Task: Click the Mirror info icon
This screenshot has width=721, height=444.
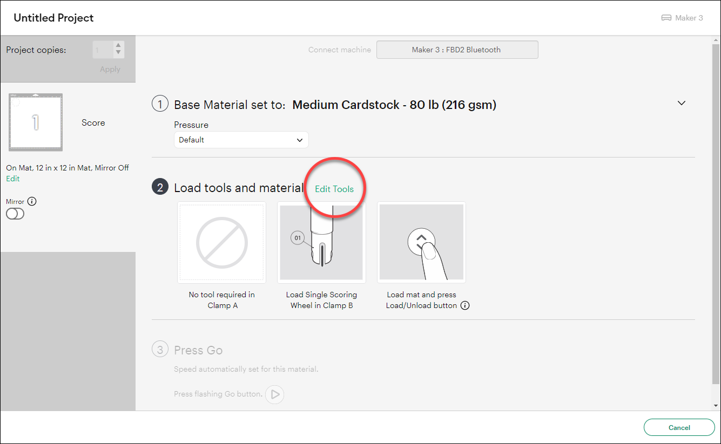Action: pyautogui.click(x=32, y=201)
